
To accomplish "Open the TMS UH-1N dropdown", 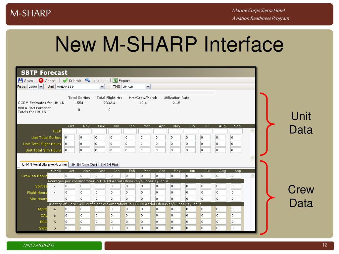I will [x=148, y=87].
